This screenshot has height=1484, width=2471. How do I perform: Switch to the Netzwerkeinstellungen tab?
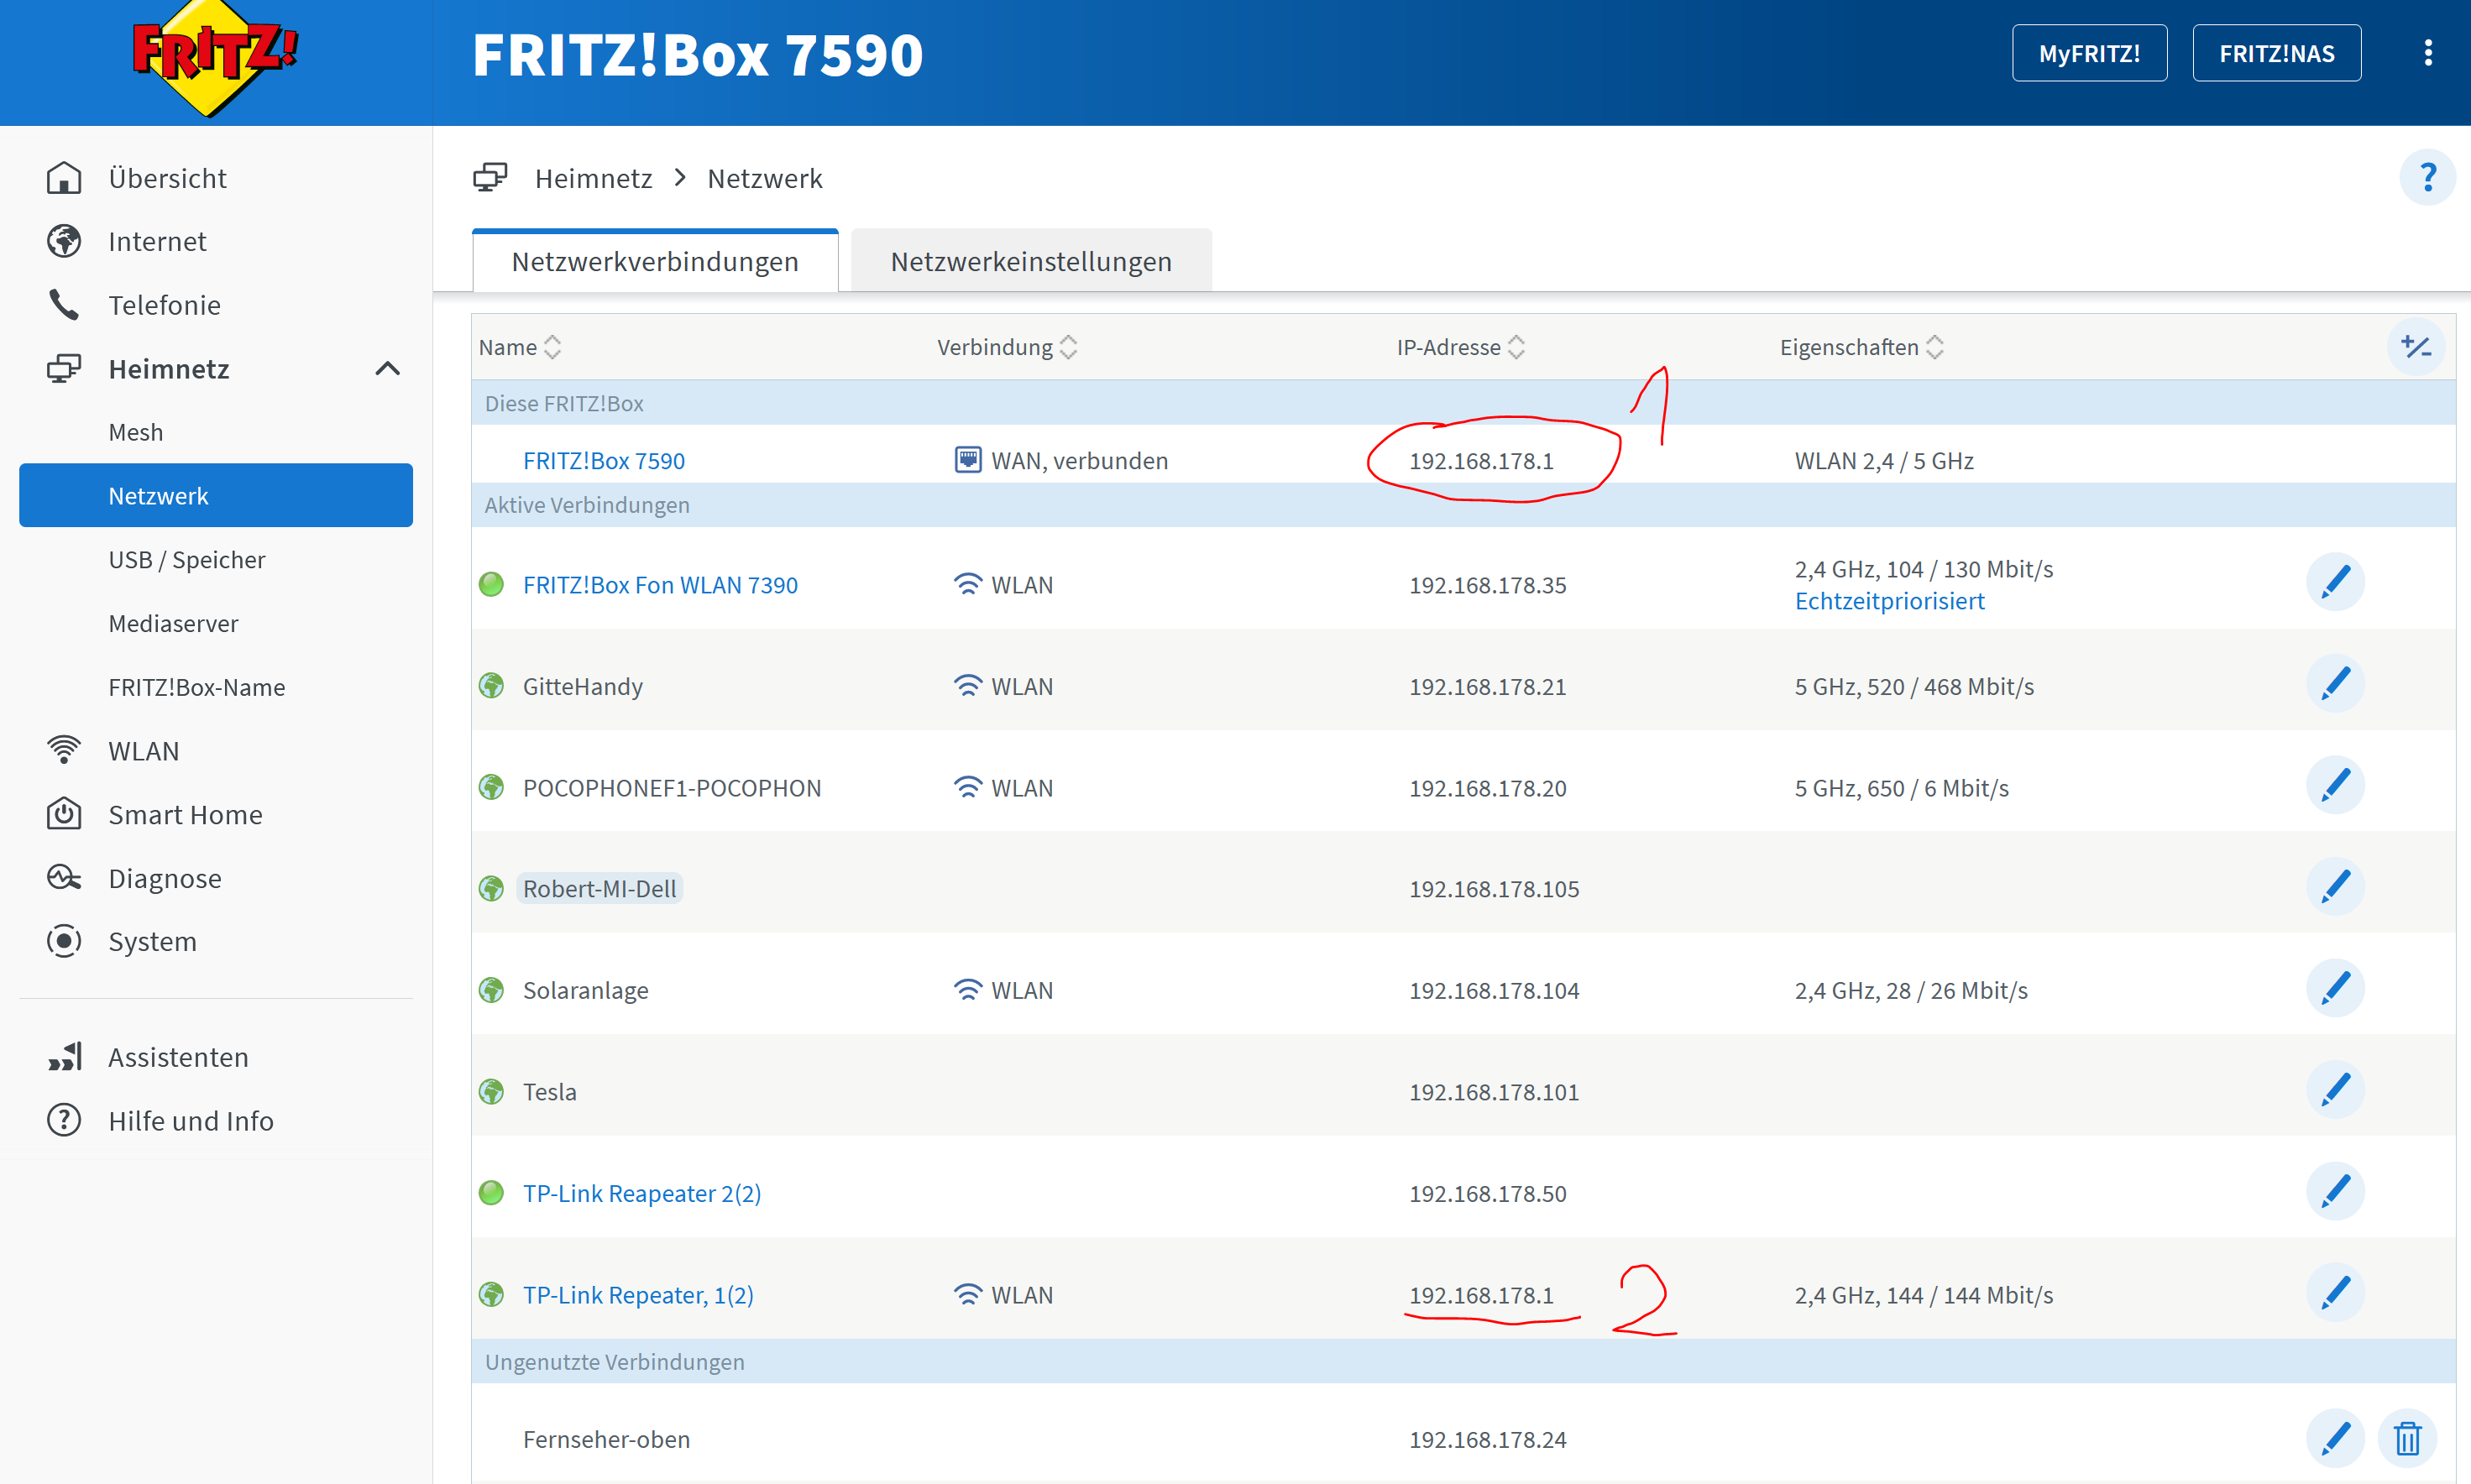(x=1030, y=262)
